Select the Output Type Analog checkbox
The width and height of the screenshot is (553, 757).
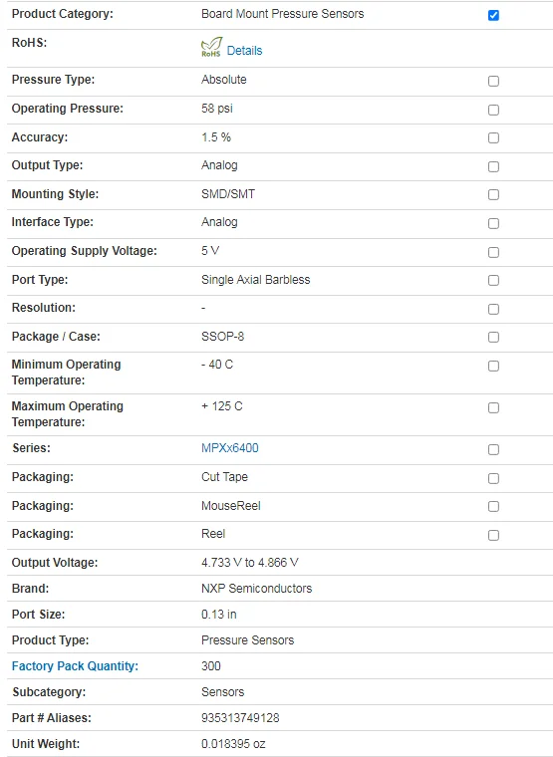[x=493, y=167]
